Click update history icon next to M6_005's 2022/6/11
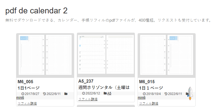The image size is (215, 107). pos(44,94)
